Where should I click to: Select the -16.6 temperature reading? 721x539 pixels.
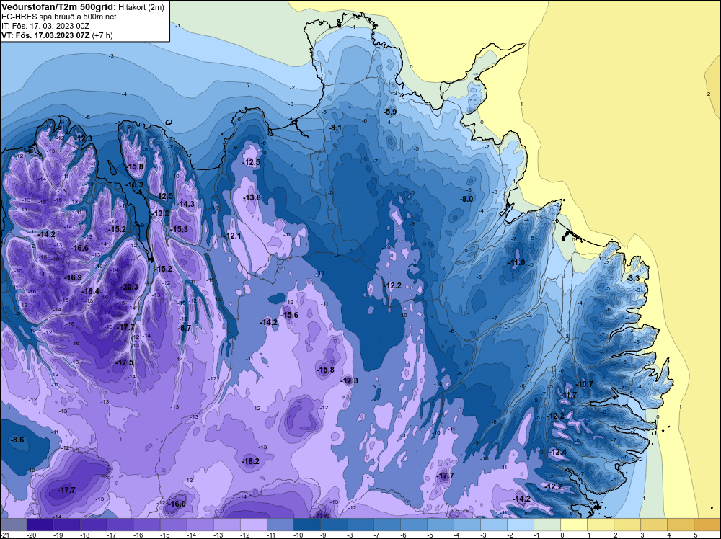pyautogui.click(x=79, y=248)
